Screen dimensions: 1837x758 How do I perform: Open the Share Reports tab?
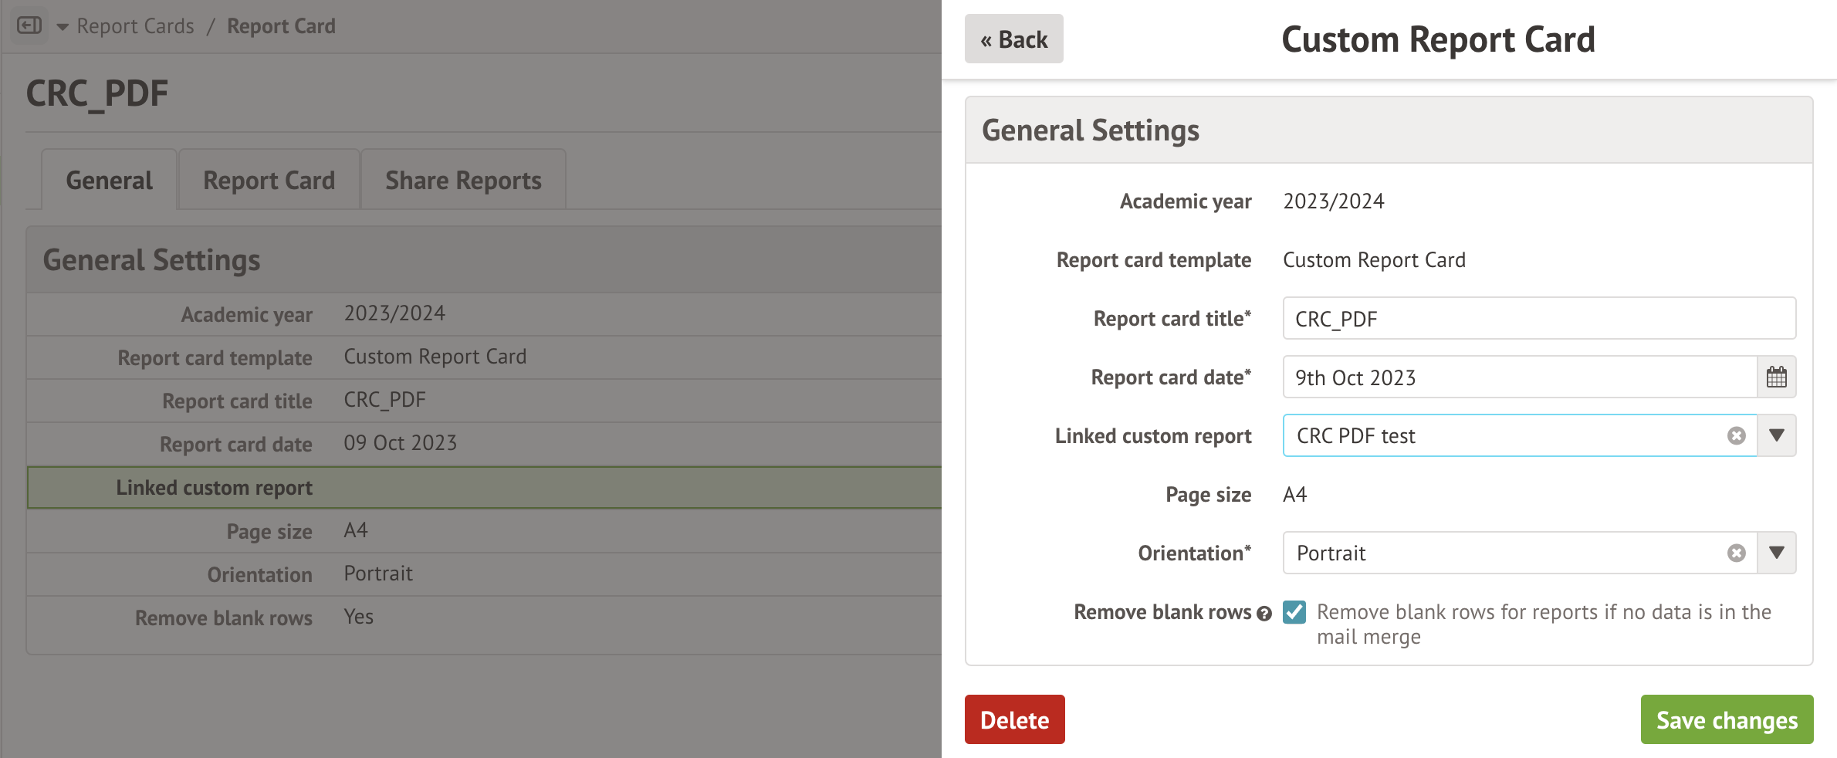pyautogui.click(x=463, y=181)
